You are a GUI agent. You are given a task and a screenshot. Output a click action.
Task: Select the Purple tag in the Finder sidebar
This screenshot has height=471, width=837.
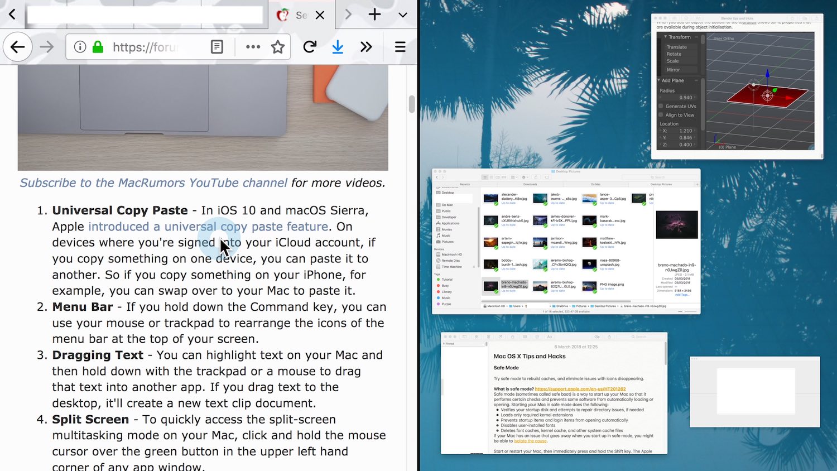[444, 304]
